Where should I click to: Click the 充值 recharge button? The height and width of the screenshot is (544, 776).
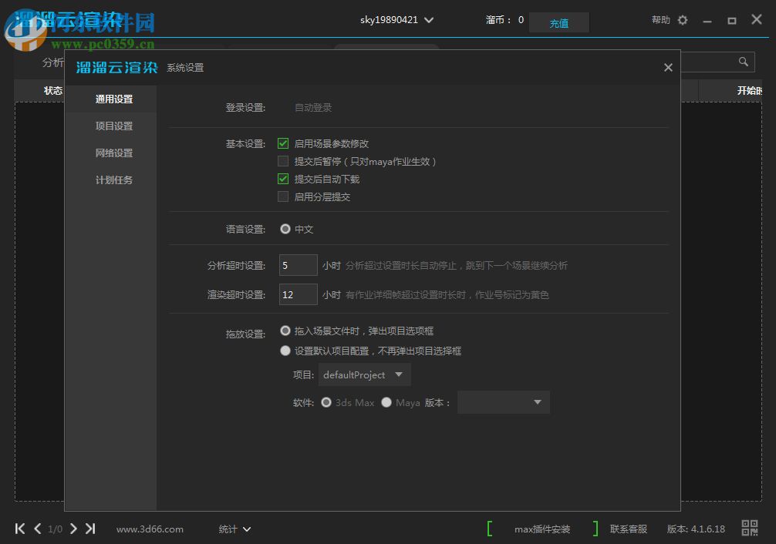click(558, 22)
